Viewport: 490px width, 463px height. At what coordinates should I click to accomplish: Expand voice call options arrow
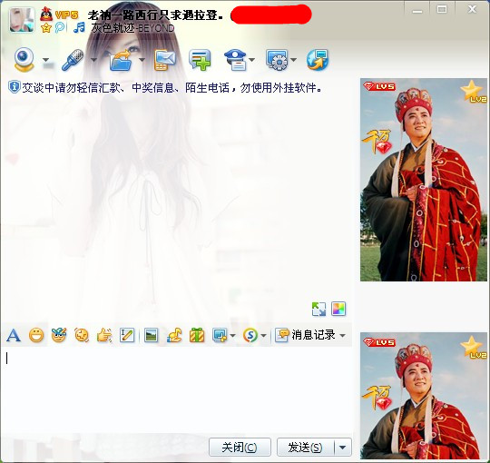pos(93,60)
